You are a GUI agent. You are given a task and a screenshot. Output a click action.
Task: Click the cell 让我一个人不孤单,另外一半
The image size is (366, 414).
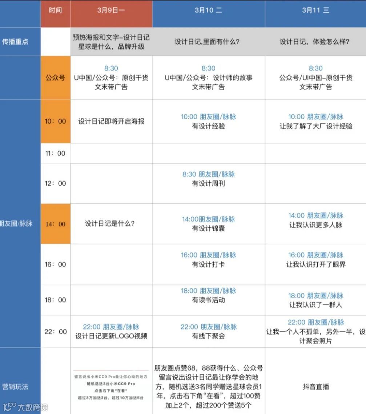pos(315,332)
